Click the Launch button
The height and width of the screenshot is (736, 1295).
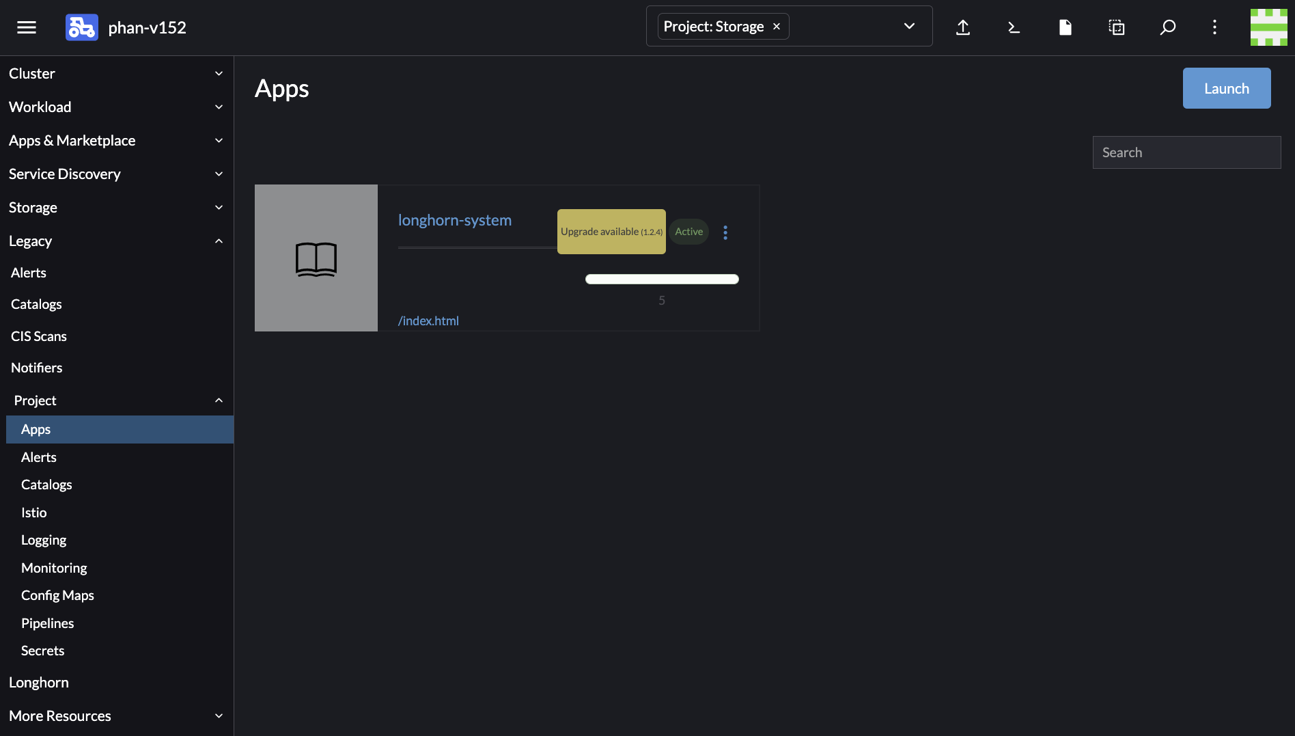[1226, 88]
